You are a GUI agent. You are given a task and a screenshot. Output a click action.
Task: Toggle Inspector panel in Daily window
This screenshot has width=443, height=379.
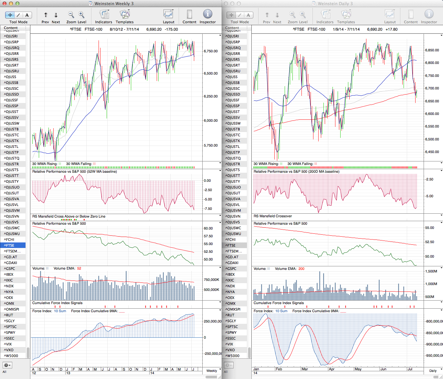coord(429,14)
